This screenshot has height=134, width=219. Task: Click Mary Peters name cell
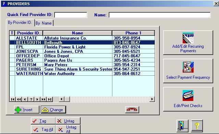click(x=77, y=65)
